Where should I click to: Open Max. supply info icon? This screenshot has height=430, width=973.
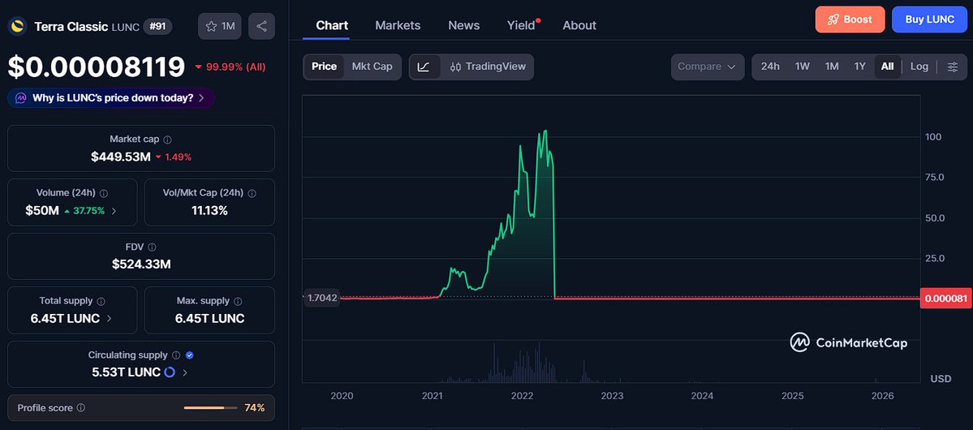pos(238,302)
